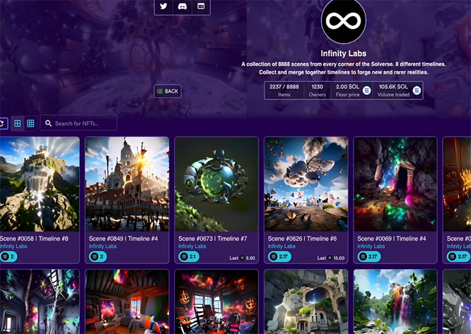Open the website link icon
Viewport: 471px width, 334px height.
(201, 6)
